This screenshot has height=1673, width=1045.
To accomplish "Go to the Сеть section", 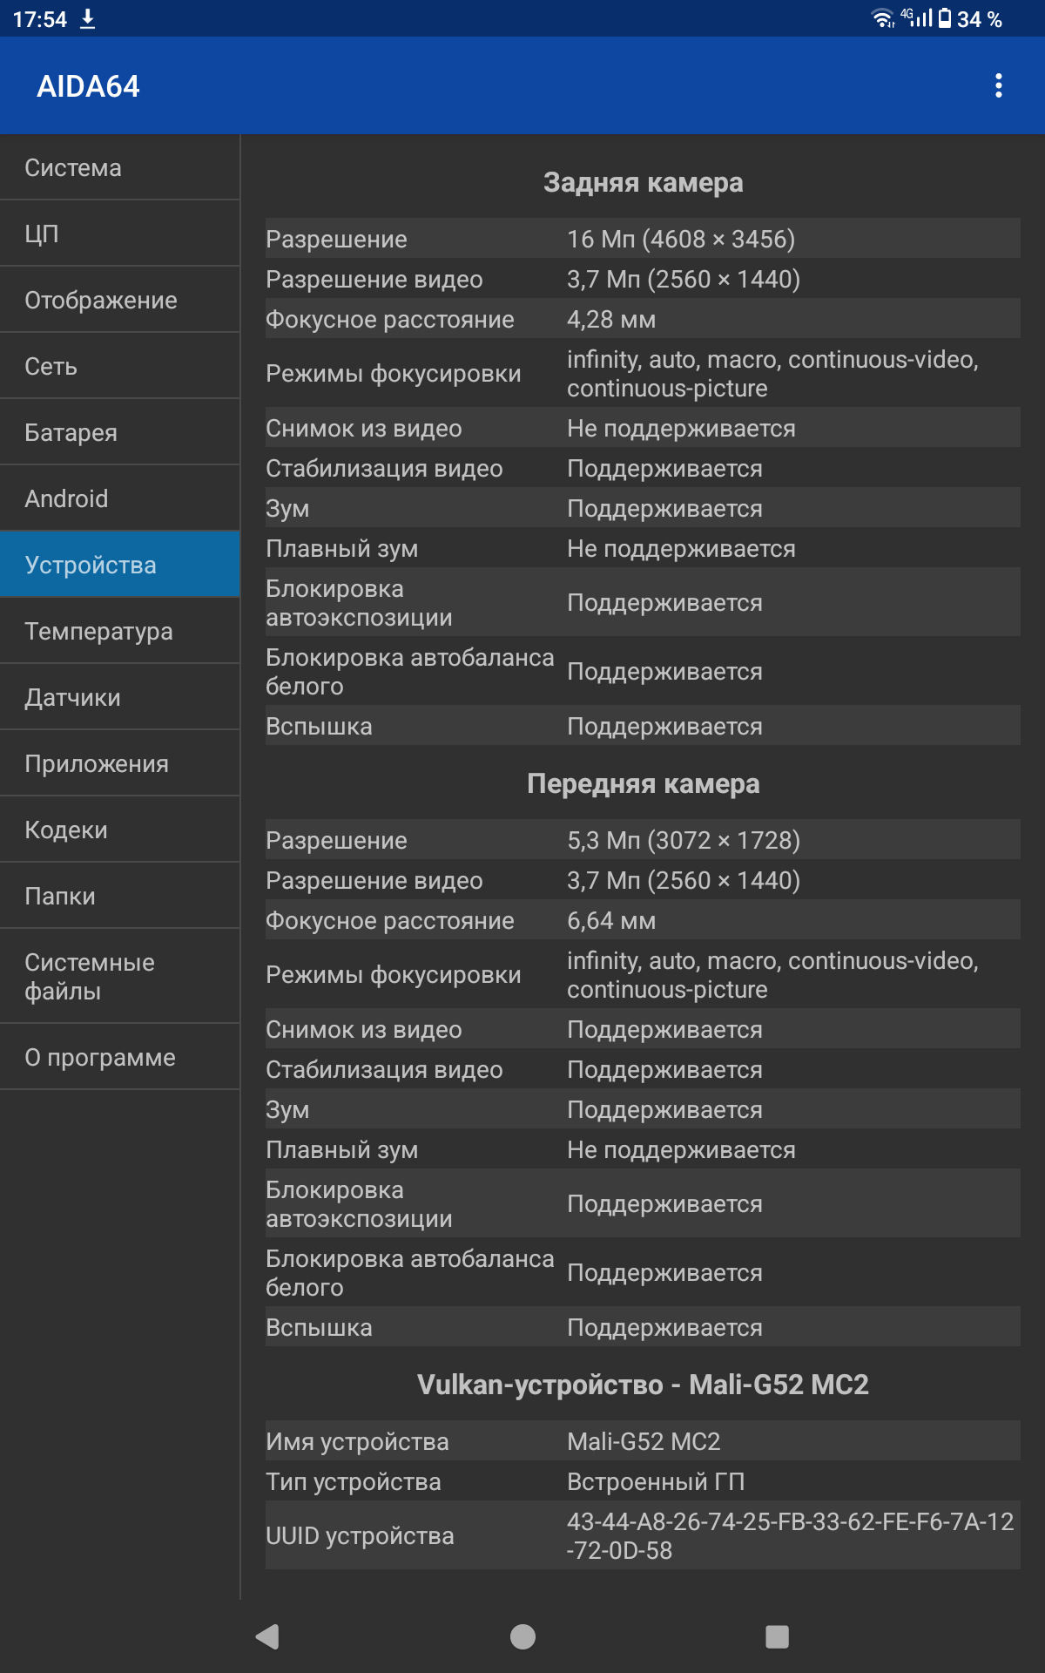I will (x=120, y=366).
